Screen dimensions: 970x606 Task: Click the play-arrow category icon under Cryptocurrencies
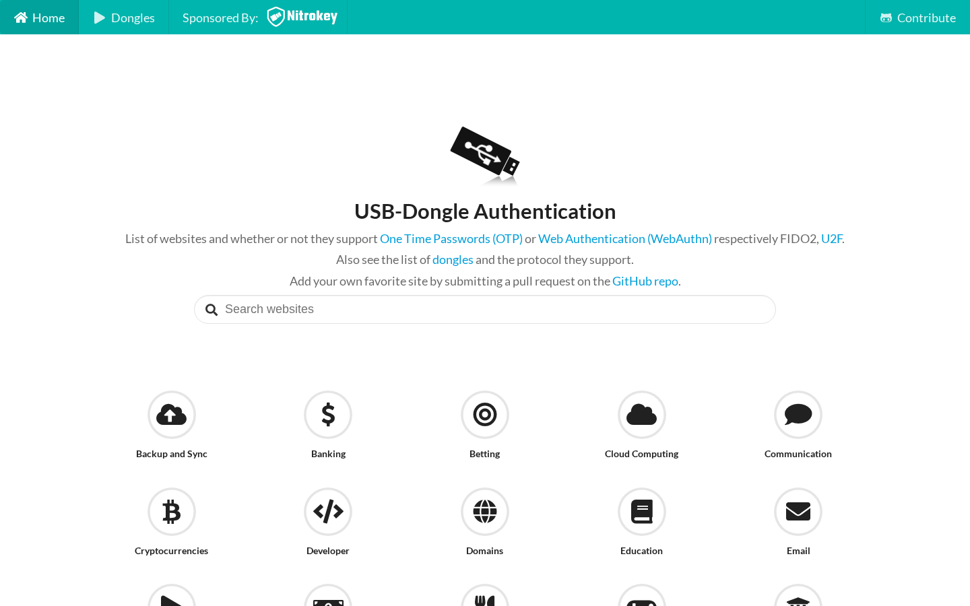pos(172,595)
